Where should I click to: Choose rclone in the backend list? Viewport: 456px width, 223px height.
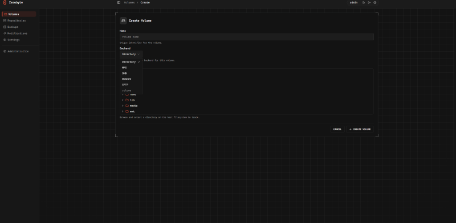131,90
